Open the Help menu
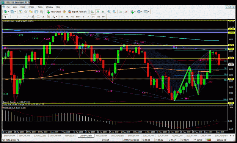Viewport: 237px width, 143px height. click(x=58, y=7)
